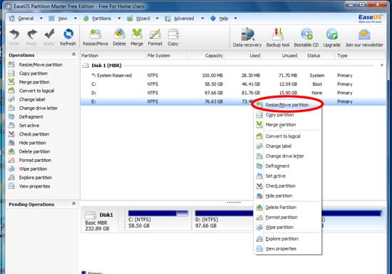Open the Wizard menu dropdown arrow
Screen dimensions: 392x274
pyautogui.click(x=157, y=19)
